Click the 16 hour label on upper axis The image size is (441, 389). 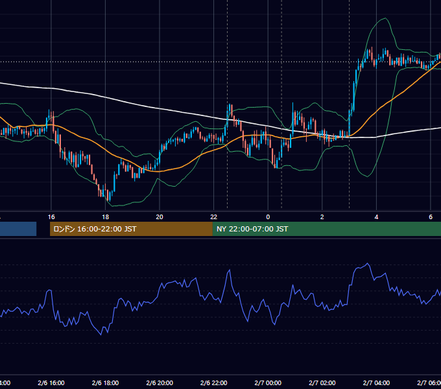tap(51, 217)
